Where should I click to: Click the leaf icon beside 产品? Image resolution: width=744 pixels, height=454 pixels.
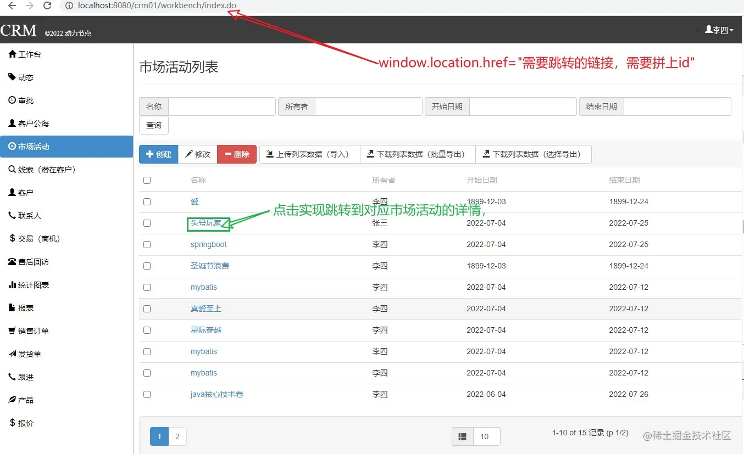(12, 400)
